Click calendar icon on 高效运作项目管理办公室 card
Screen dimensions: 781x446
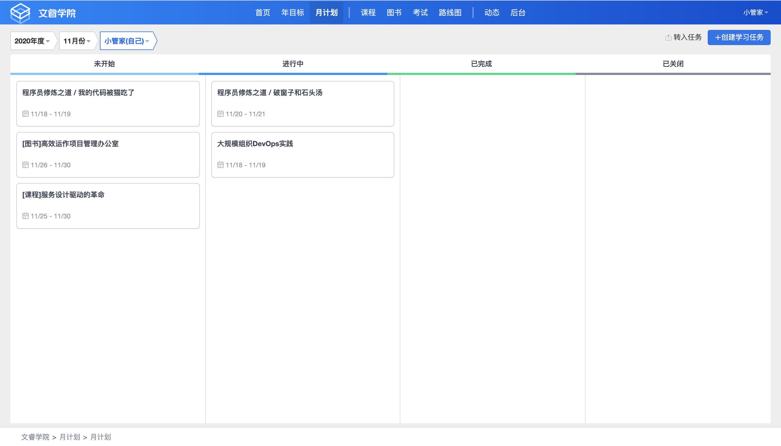pyautogui.click(x=26, y=165)
